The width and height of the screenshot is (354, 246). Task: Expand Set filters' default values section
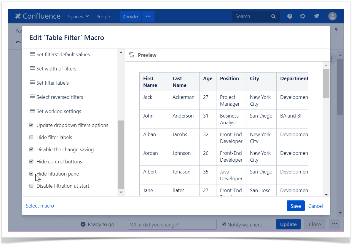pyautogui.click(x=63, y=54)
